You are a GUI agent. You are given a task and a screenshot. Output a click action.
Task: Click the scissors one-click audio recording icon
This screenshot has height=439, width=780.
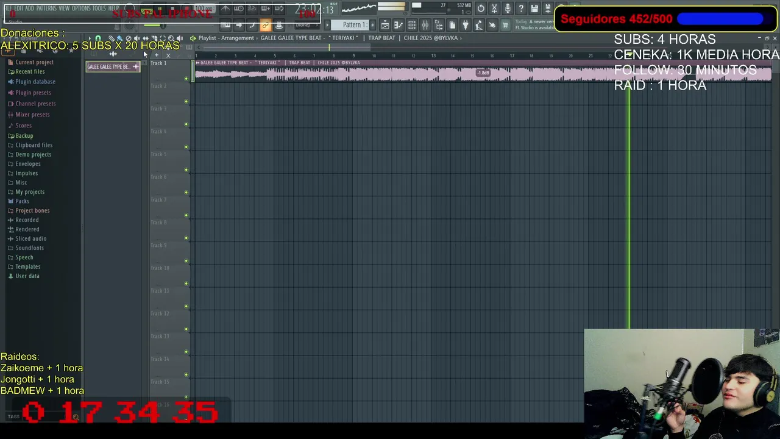pos(494,9)
